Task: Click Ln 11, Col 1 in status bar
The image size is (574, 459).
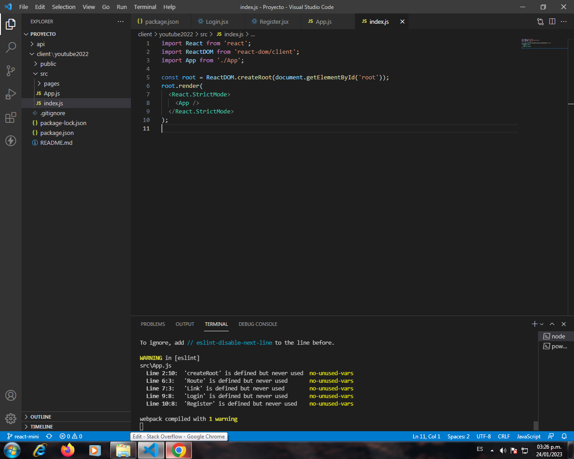Action: (426, 436)
